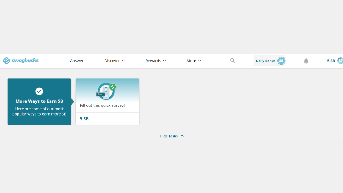Click the 5 SB reward label on survey card
Screen dimensions: 343x193
click(84, 118)
